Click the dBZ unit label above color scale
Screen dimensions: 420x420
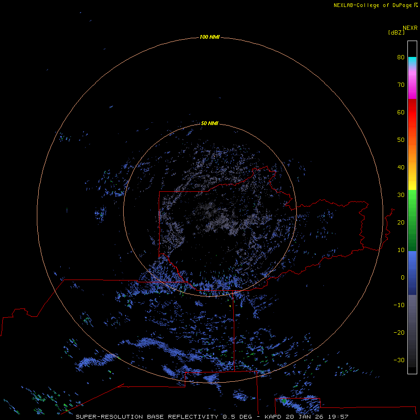point(396,32)
